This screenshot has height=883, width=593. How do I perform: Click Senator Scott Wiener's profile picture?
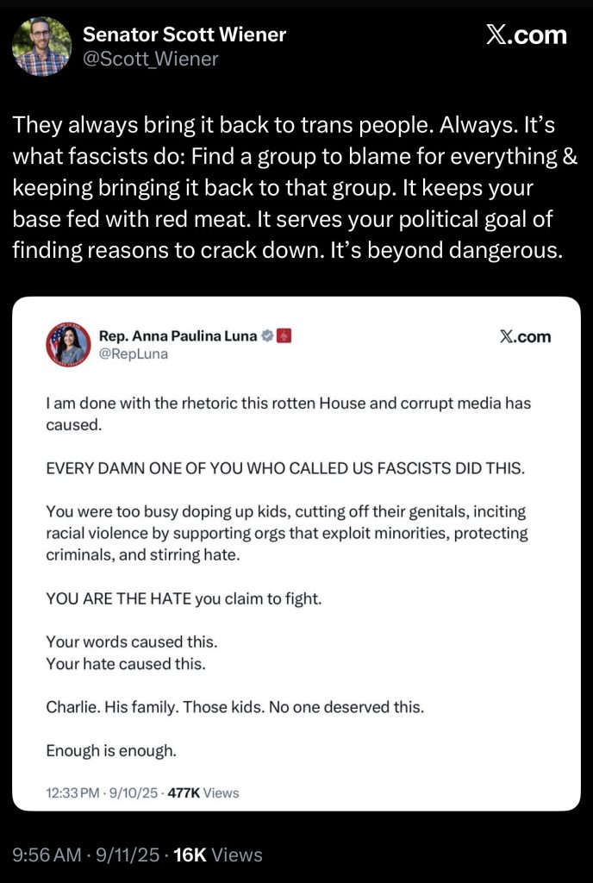41,47
